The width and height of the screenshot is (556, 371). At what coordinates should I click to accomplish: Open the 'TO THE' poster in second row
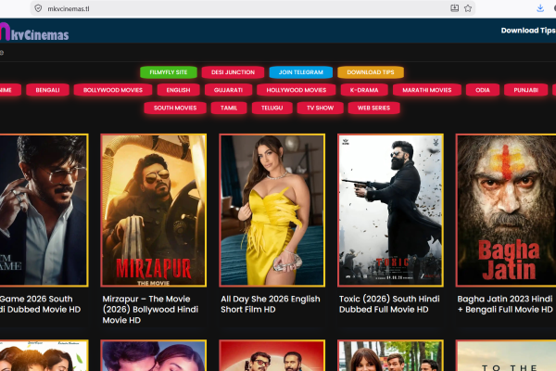[506, 355]
